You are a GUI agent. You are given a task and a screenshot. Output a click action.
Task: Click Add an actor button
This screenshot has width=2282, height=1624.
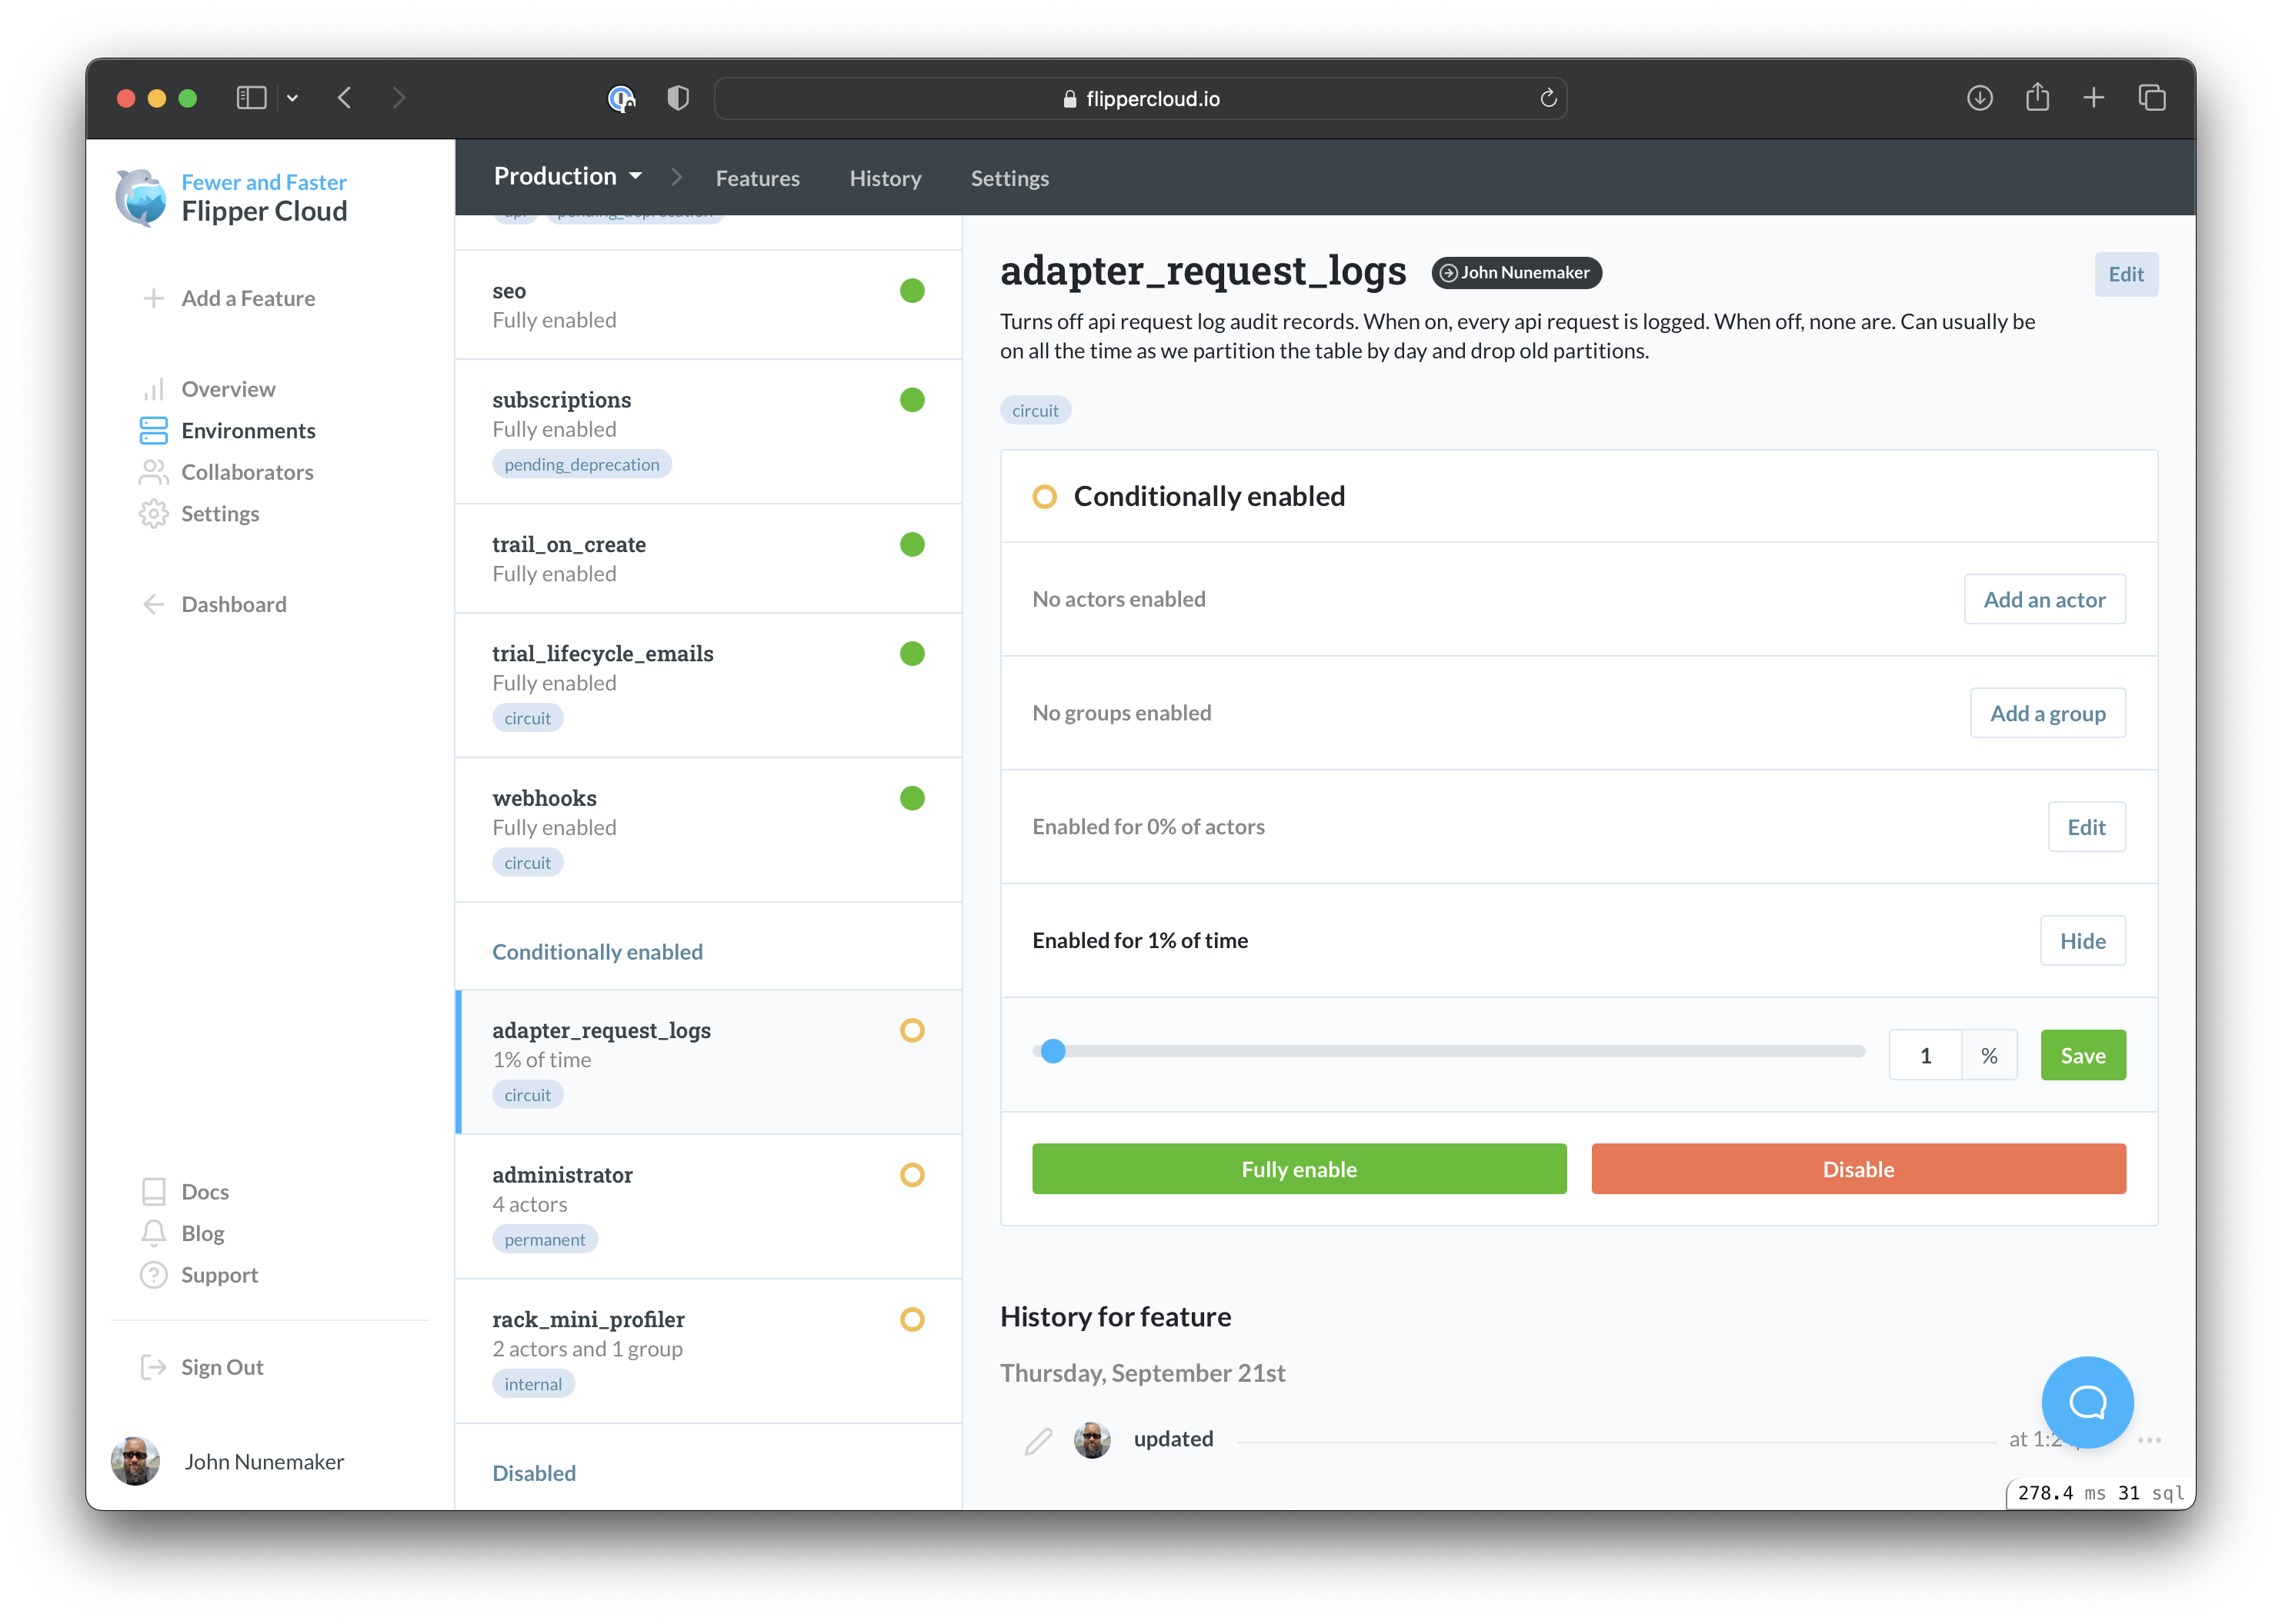[2045, 597]
